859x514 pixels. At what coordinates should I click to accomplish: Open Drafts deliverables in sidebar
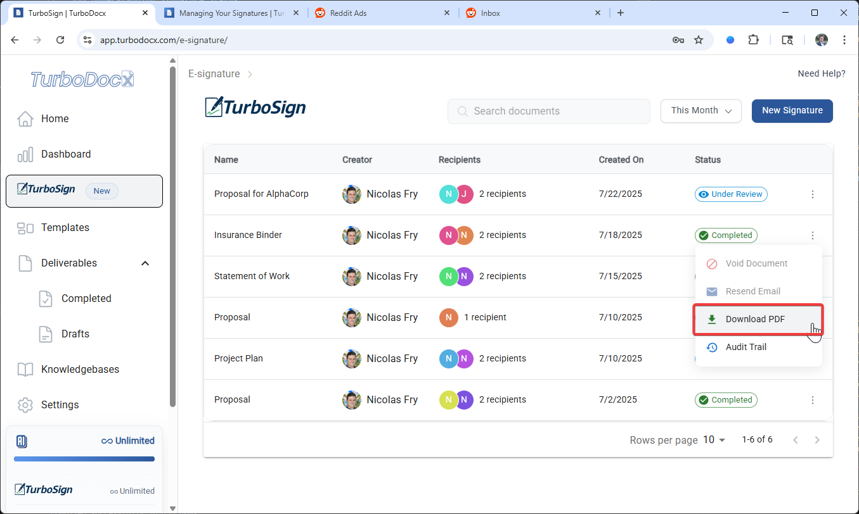75,334
